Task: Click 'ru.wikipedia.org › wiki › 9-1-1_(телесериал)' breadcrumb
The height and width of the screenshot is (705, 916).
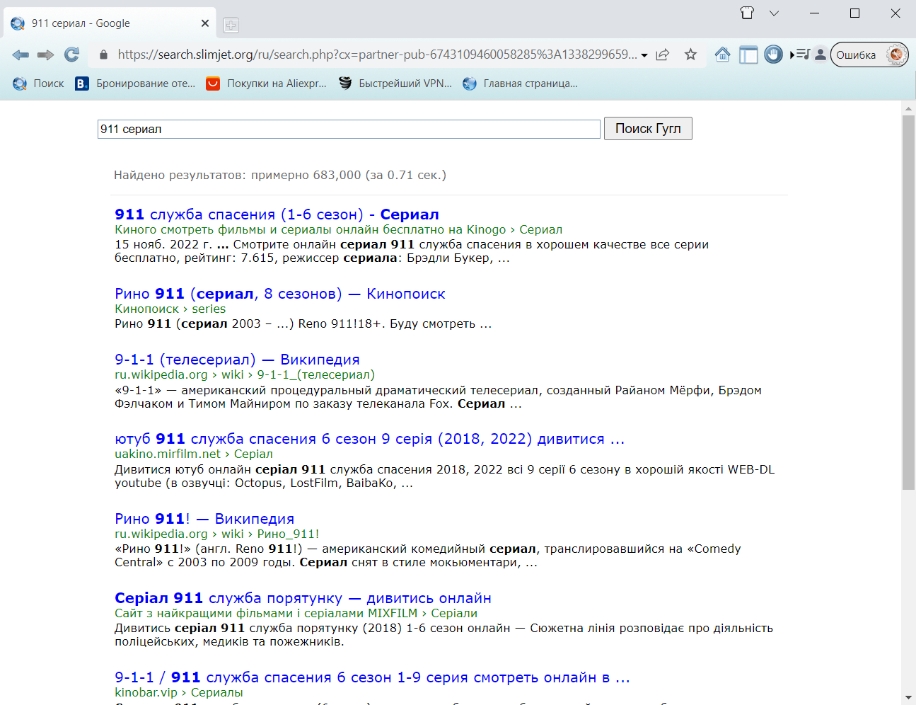Action: click(x=245, y=374)
